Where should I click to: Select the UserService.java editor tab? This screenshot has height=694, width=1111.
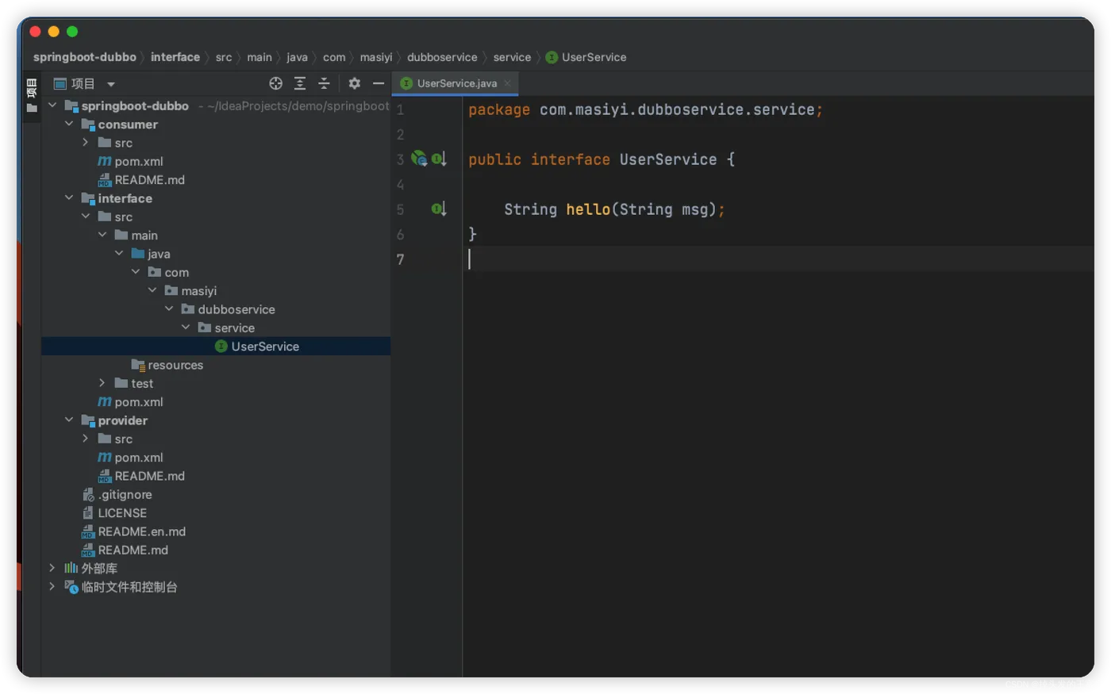[x=456, y=83]
